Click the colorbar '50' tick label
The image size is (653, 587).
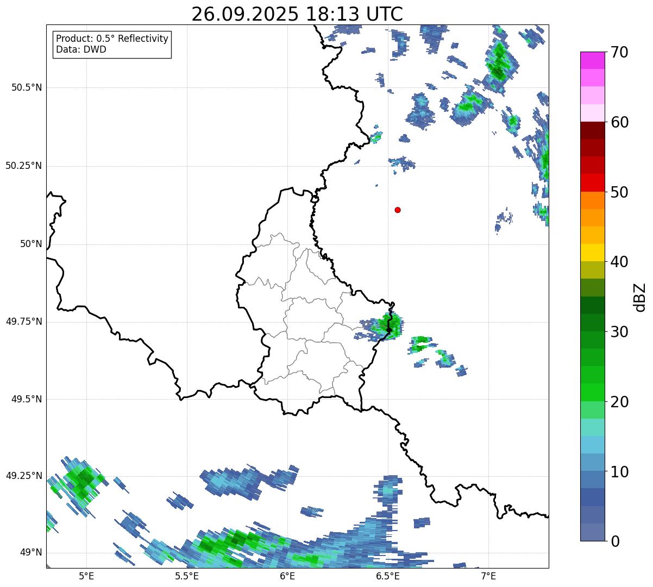click(619, 192)
